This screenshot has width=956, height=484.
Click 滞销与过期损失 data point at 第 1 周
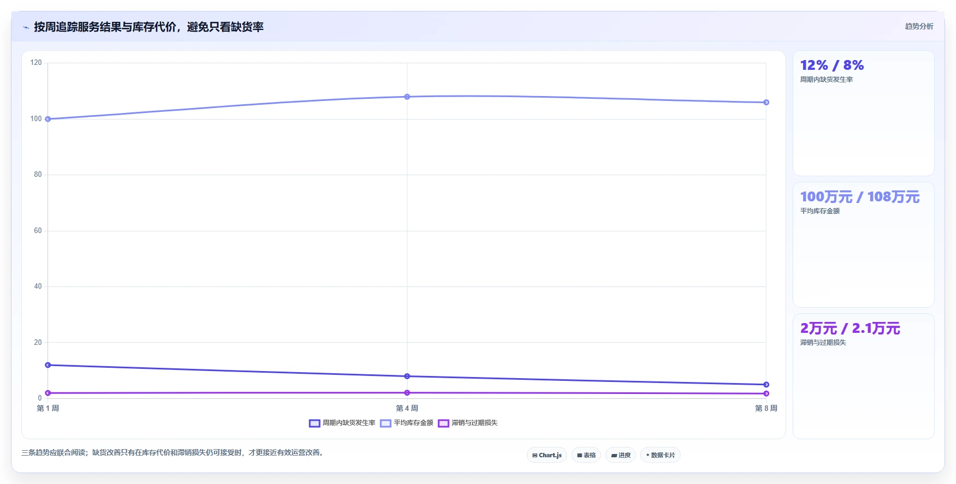coord(48,393)
